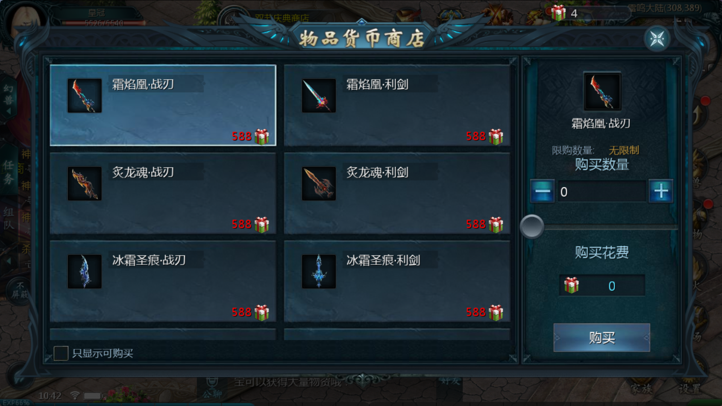Choose the 炙龙魂·战刃 blade icon
Viewport: 722px width, 406px height.
pyautogui.click(x=85, y=183)
